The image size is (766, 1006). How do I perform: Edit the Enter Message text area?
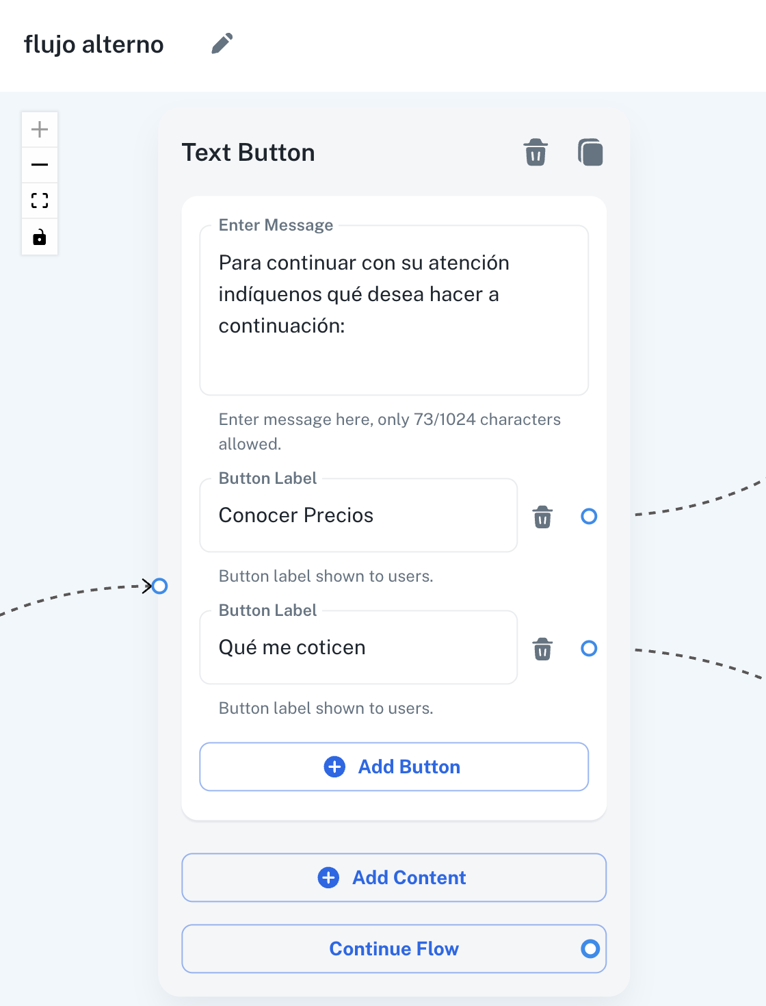tap(393, 310)
